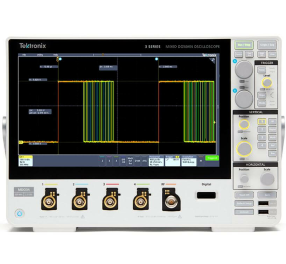Click the Horizontal Position knob
The height and width of the screenshot is (264, 286).
pos(244,179)
